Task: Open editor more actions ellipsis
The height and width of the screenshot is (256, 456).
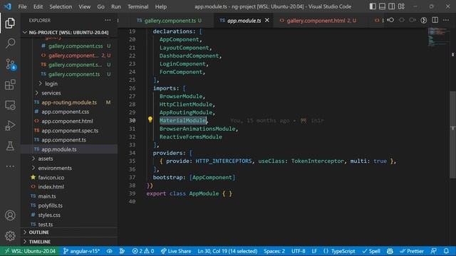Action: pos(446,21)
